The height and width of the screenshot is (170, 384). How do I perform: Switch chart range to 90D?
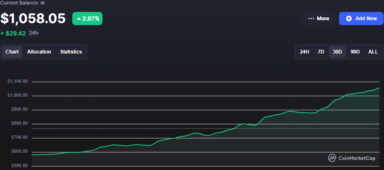pos(355,52)
